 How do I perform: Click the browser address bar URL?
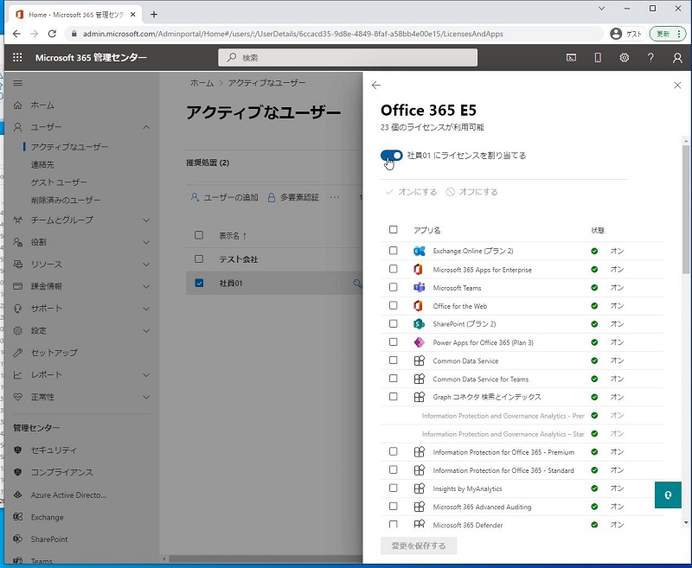click(x=292, y=34)
